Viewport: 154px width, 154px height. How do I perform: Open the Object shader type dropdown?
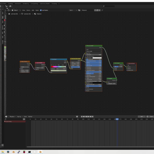point(16,10)
